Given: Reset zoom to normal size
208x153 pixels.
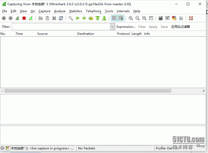Looking at the screenshot, I should (144, 18).
